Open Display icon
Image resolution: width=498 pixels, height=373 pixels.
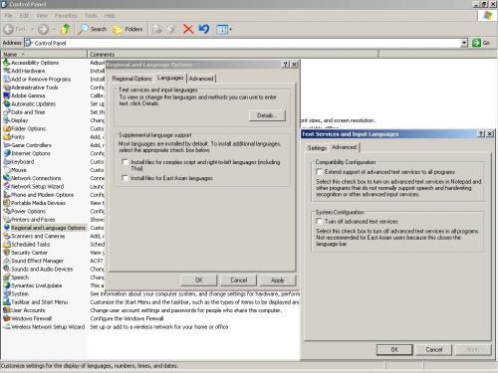(7, 120)
